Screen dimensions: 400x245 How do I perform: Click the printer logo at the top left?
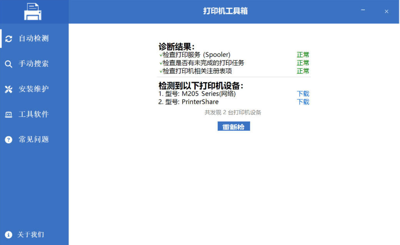point(33,12)
